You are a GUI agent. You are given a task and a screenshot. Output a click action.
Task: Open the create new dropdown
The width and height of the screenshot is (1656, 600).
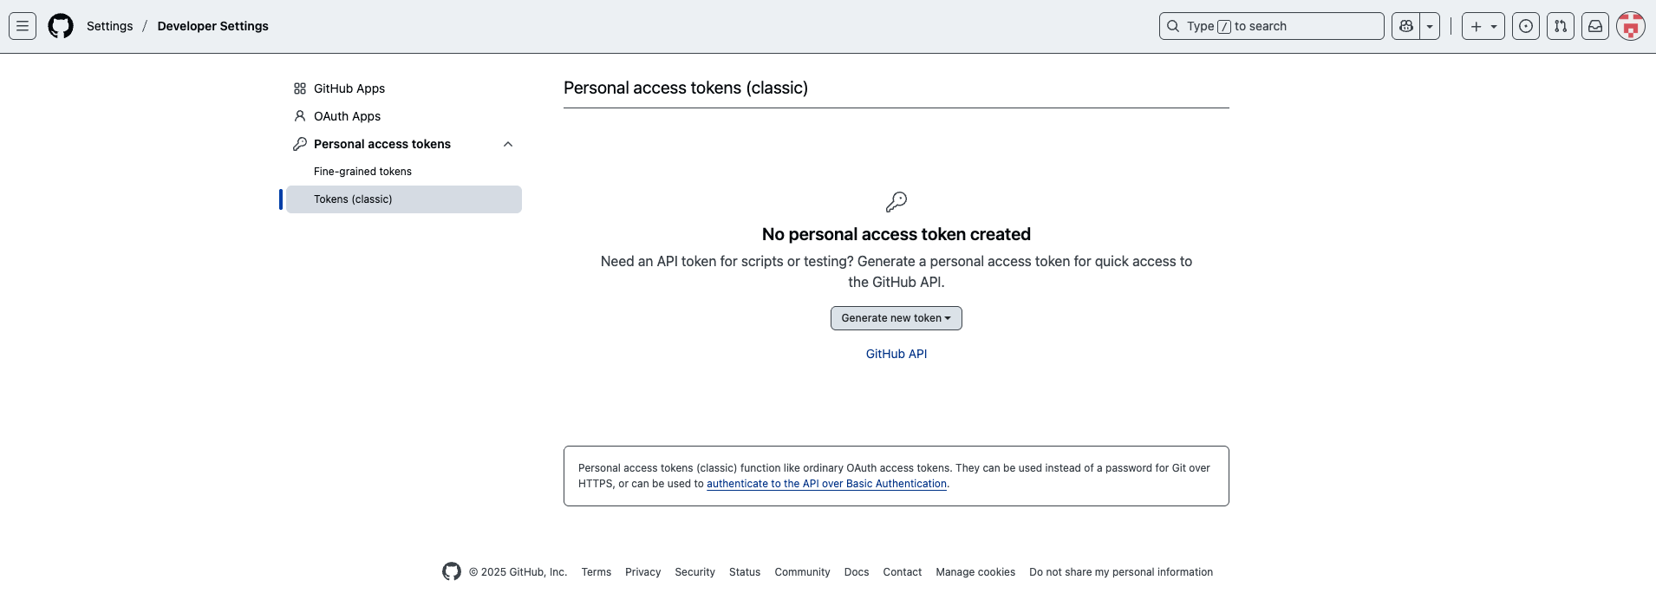pyautogui.click(x=1482, y=26)
